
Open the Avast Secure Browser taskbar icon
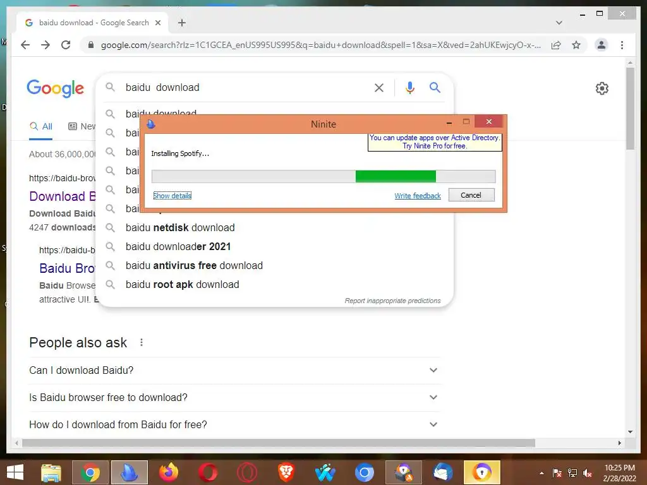pyautogui.click(x=482, y=472)
